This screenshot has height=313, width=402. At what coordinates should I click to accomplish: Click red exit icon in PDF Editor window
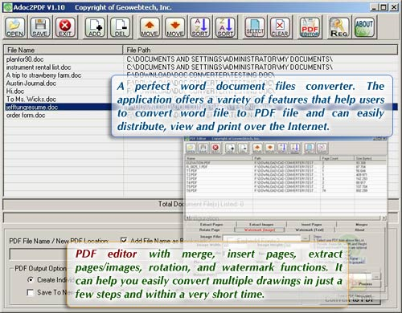215,148
